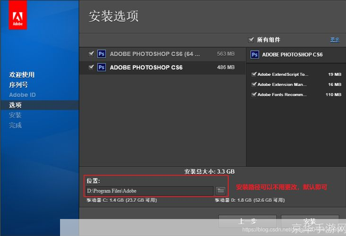Viewport: 346px width, 236px height.
Task: Select ADOBE PHOTOSHOP CS6 (64 ... row text
Action: (155, 54)
